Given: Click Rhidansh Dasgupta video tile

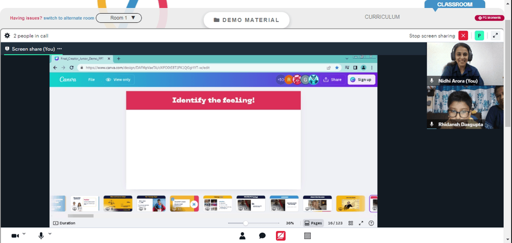Looking at the screenshot, I should (465, 107).
